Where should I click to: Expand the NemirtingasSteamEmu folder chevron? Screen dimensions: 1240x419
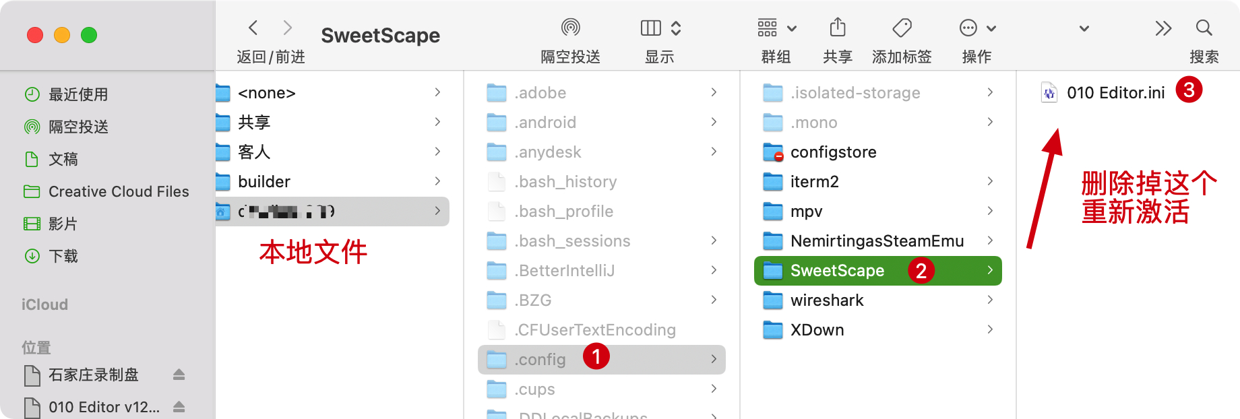990,240
